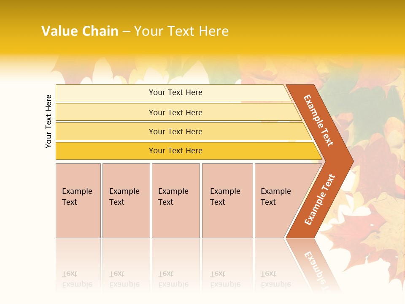Select the topmost pale yellow "Your Text Here" bar

(x=175, y=92)
